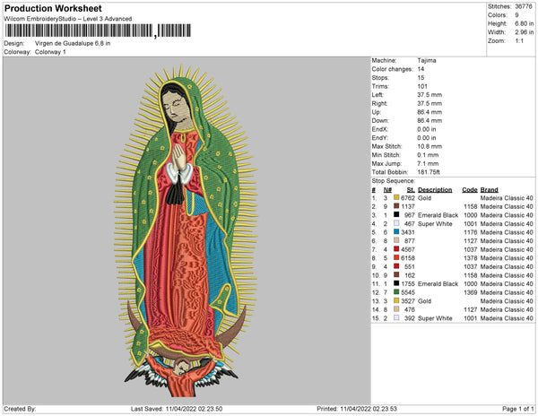This screenshot has width=538, height=416.
Task: Click the thread code '1378'
Action: 470,258
